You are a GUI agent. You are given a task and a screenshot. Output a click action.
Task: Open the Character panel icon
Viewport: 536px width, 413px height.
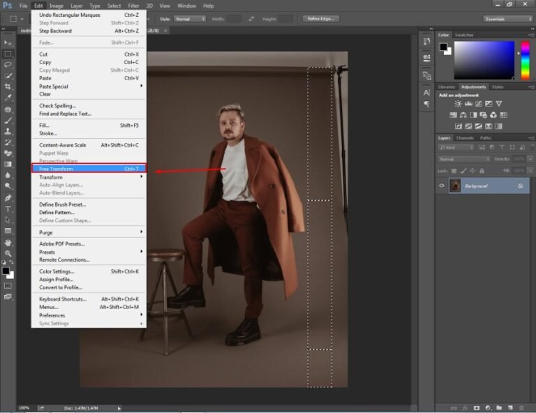coord(426,93)
